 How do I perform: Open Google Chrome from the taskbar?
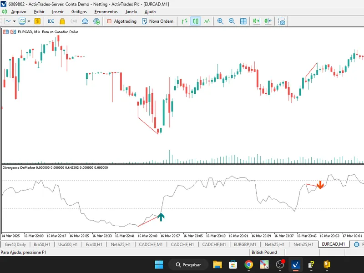248,265
